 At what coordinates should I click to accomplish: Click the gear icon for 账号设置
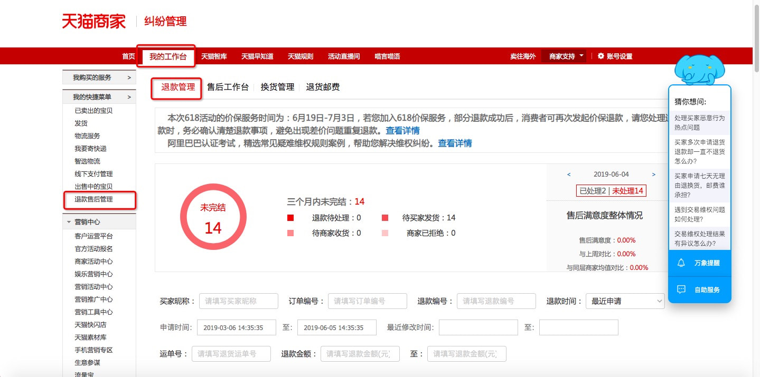pyautogui.click(x=601, y=56)
